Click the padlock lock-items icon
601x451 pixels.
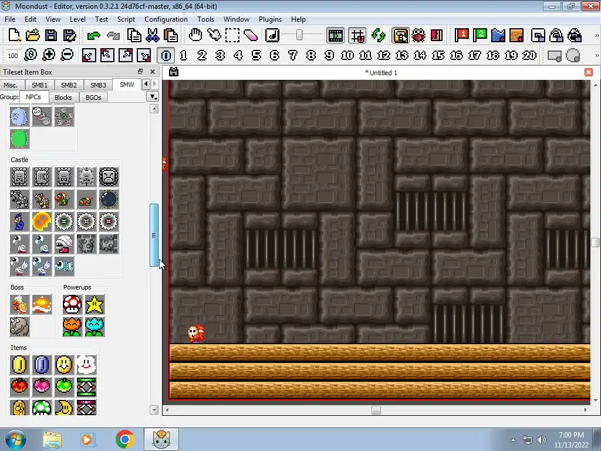point(556,36)
